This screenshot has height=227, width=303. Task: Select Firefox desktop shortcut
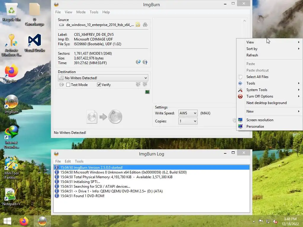(x=12, y=74)
